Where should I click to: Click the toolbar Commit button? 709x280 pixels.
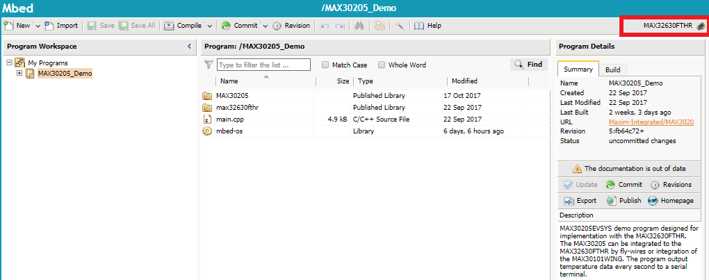click(x=240, y=26)
